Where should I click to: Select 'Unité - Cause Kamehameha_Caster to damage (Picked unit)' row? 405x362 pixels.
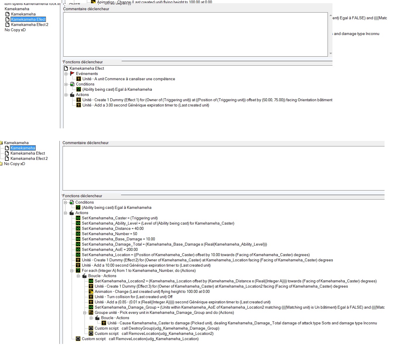tap(242, 323)
